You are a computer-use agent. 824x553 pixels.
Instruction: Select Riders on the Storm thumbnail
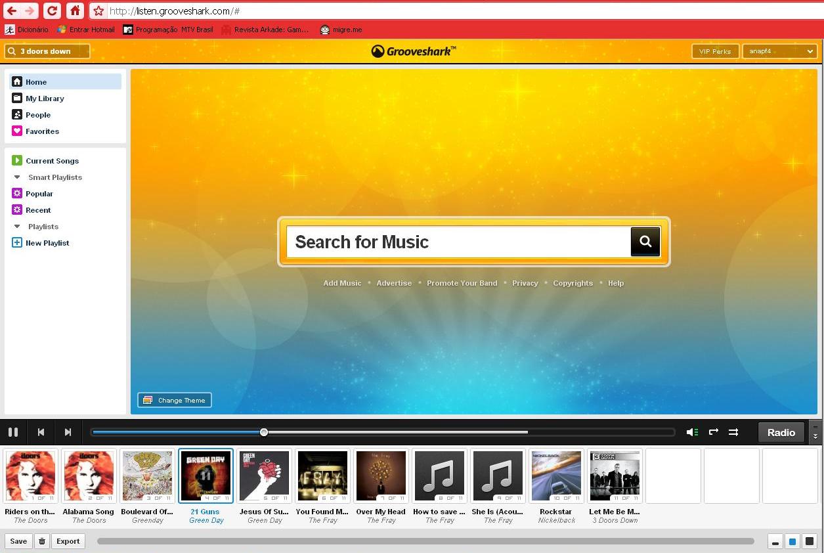30,476
